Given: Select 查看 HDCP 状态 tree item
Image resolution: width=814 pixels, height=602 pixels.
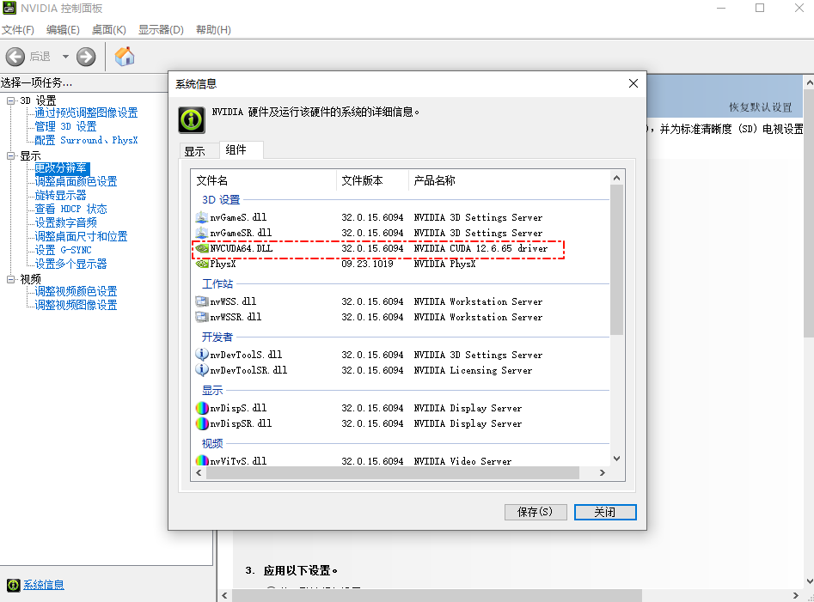Looking at the screenshot, I should [70, 209].
